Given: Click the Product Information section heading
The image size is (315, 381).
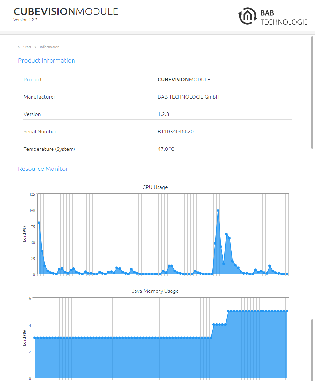Looking at the screenshot, I should 47,61.
